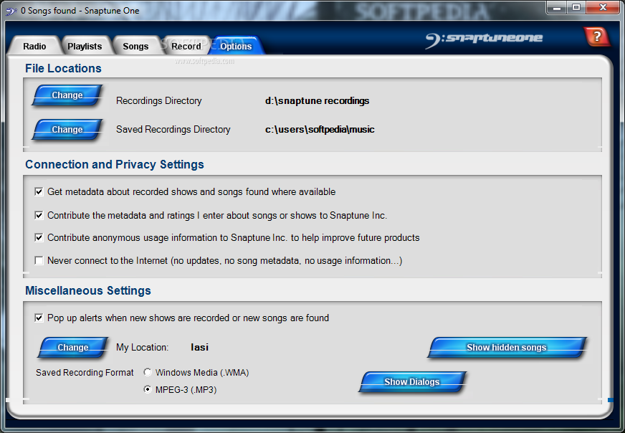Open the red help question mark icon

click(x=597, y=37)
